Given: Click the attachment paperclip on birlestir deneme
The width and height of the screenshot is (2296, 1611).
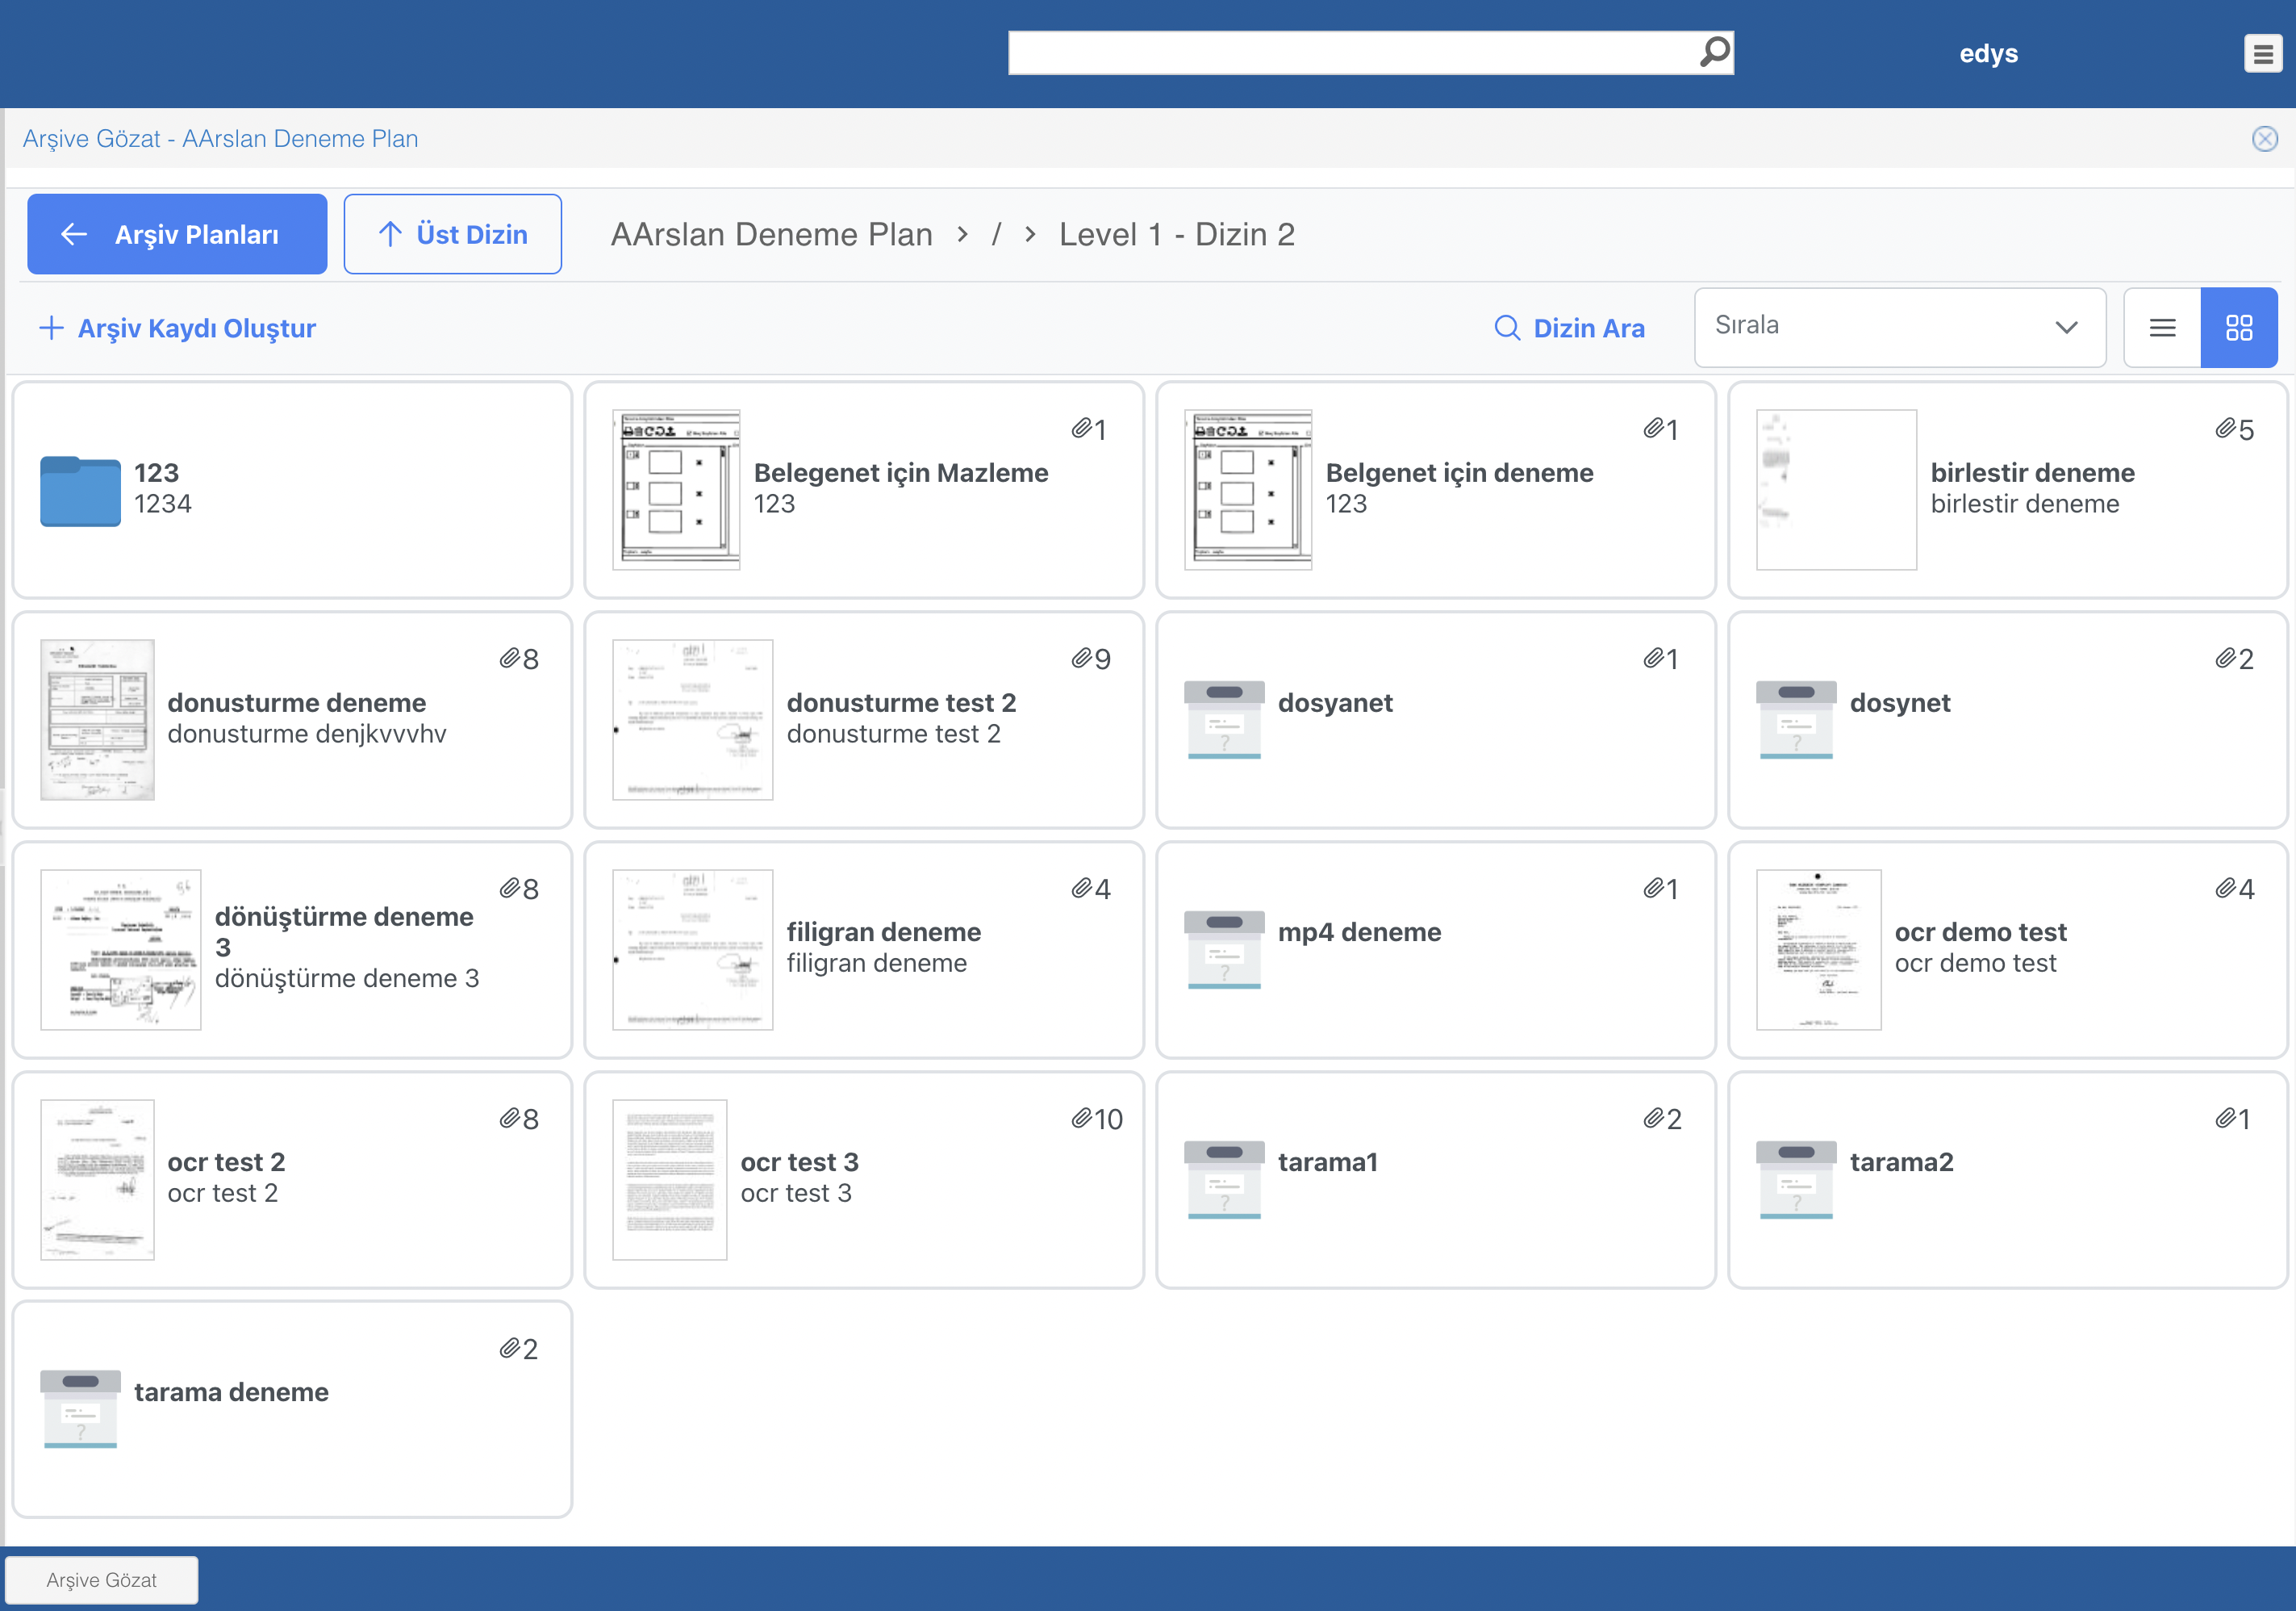Looking at the screenshot, I should pos(2224,429).
